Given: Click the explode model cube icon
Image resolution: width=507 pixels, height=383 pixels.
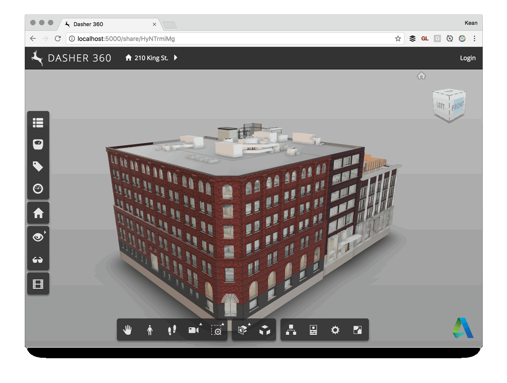Looking at the screenshot, I should point(265,330).
